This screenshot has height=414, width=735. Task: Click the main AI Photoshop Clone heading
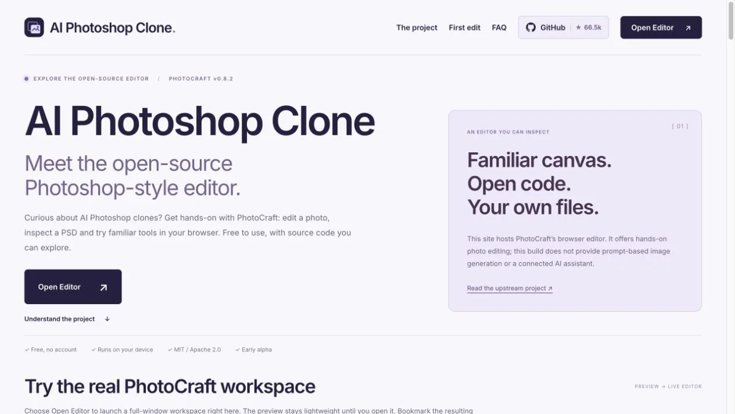[x=200, y=121]
